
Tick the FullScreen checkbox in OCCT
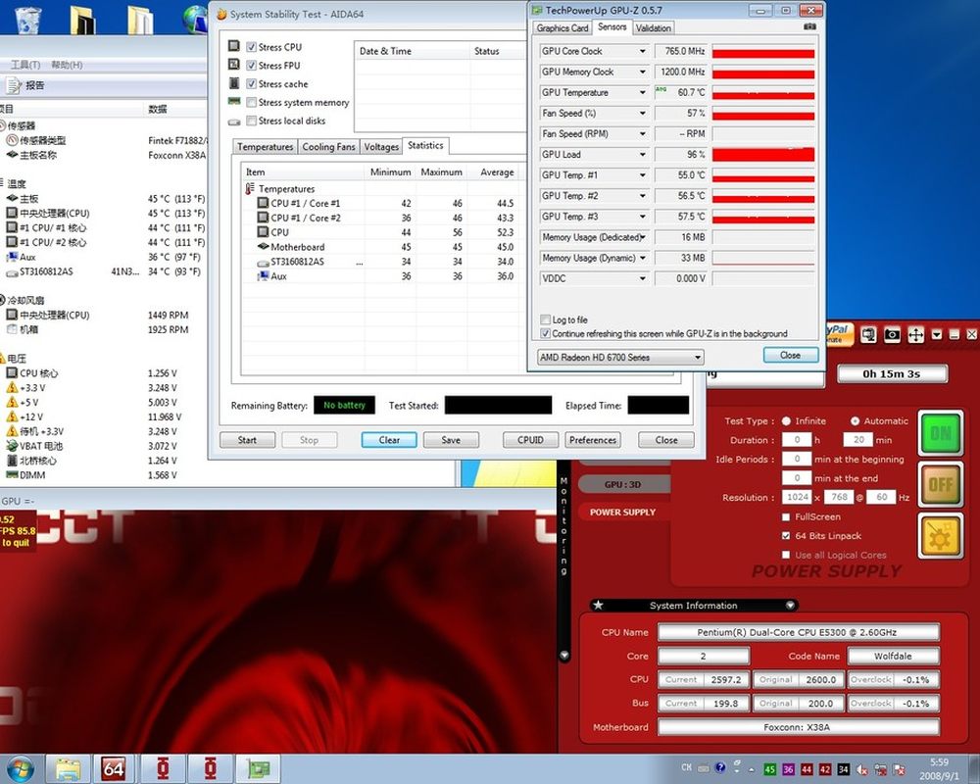coord(786,516)
